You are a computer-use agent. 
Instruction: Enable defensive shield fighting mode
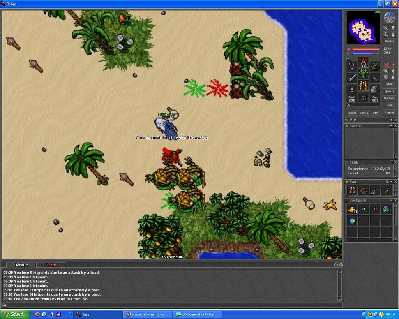coord(386,78)
